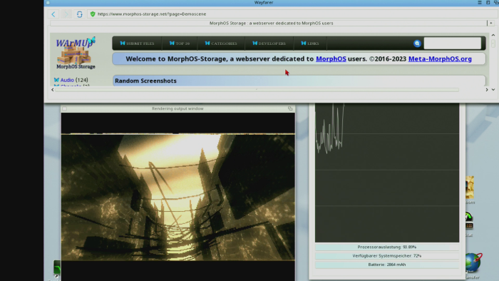Click the site search input field

(x=452, y=44)
